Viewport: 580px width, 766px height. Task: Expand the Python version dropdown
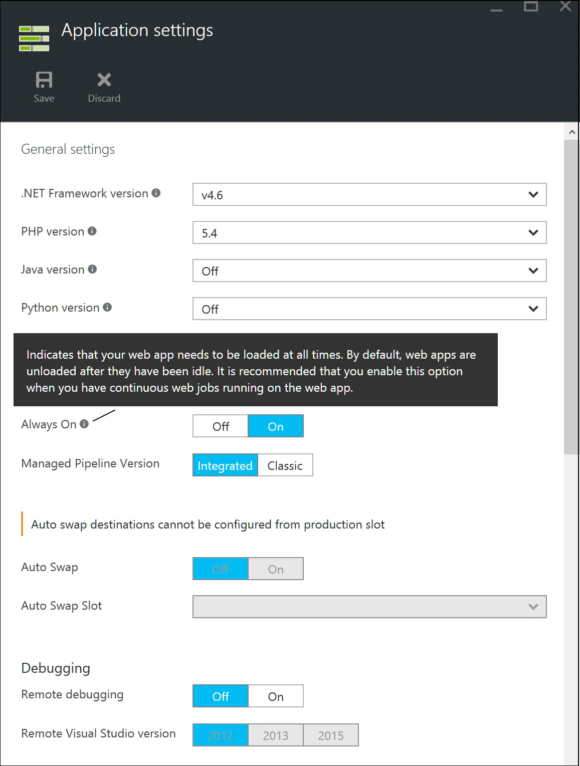click(369, 309)
